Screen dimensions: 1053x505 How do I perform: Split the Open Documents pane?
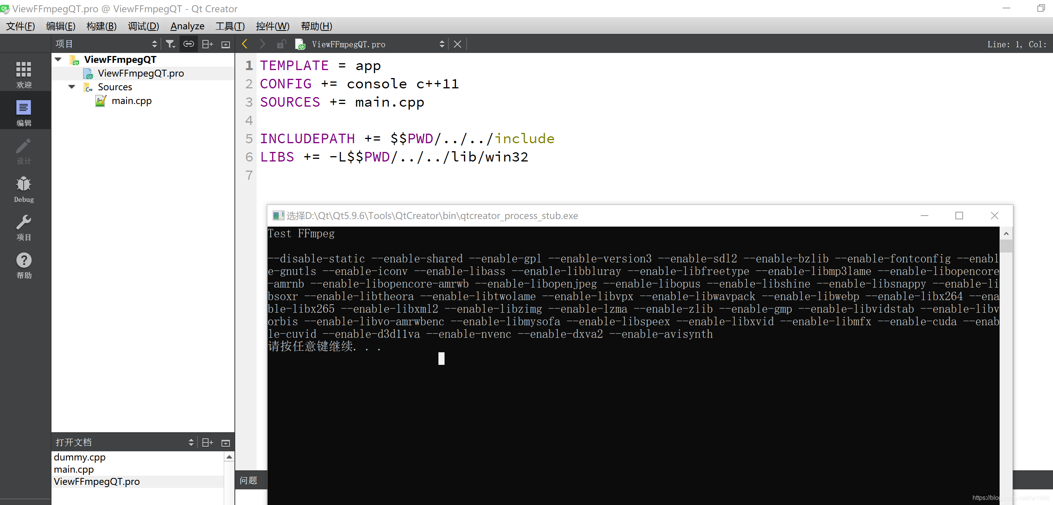[x=208, y=443]
